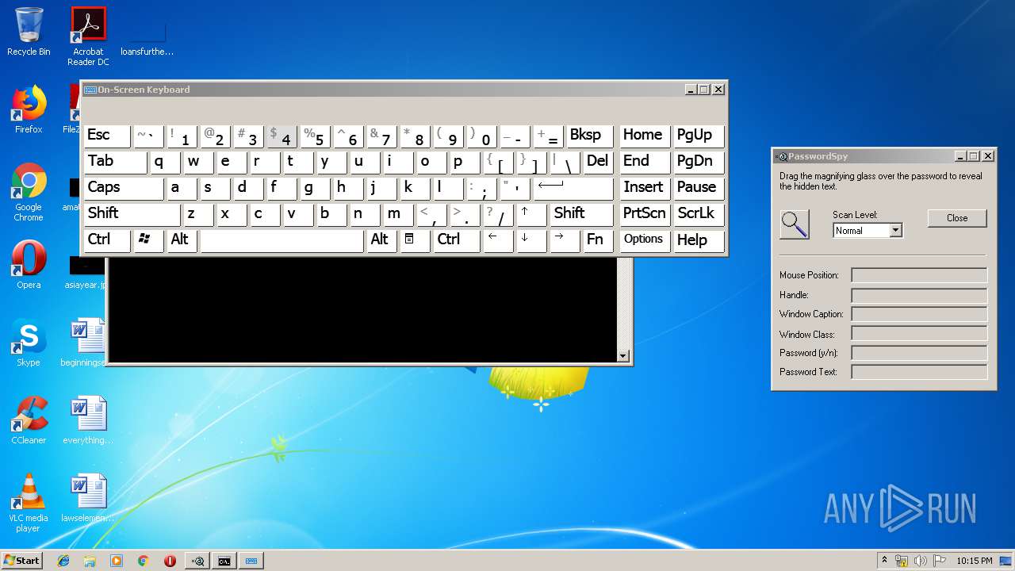The height and width of the screenshot is (571, 1015).
Task: Open the Firefox desktop icon
Action: click(29, 109)
